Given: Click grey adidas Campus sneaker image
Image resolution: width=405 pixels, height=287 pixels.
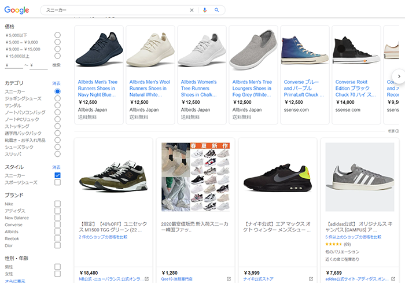Looking at the screenshot, I should (360, 177).
